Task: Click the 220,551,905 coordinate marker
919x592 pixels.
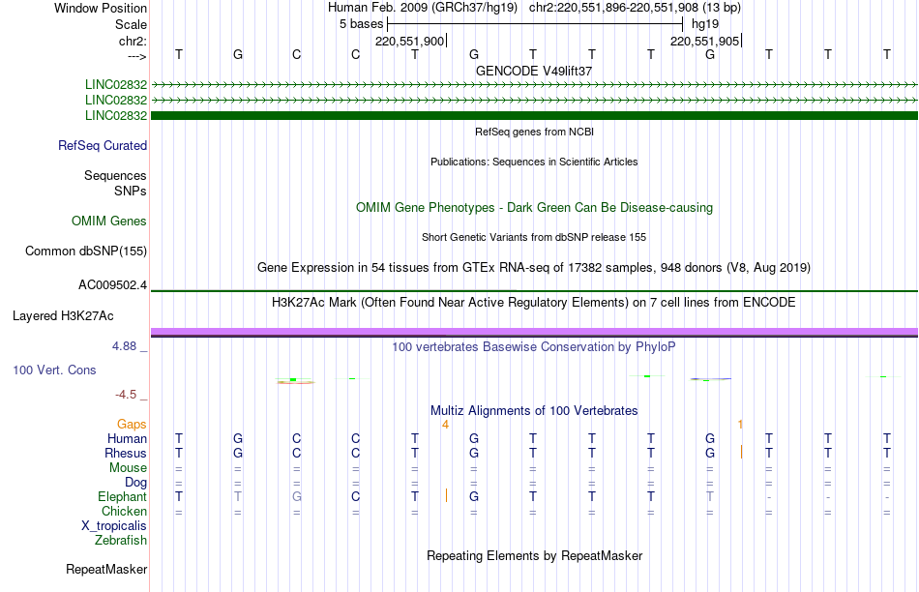Action: pos(705,41)
